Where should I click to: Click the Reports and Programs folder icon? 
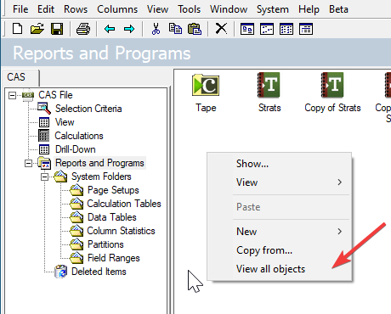click(44, 163)
